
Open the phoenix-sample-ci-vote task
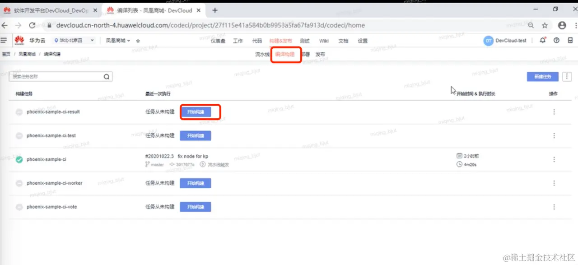click(51, 207)
